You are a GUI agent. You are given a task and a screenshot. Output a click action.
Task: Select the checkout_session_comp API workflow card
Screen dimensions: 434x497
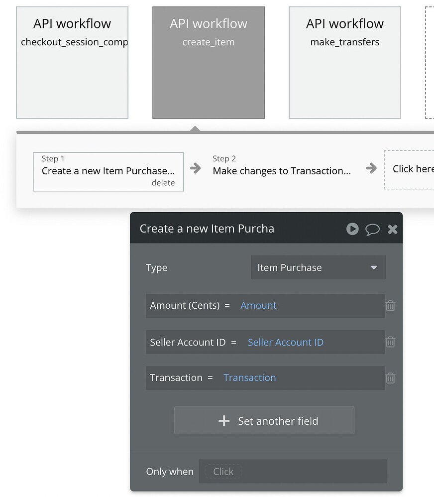pyautogui.click(x=72, y=63)
